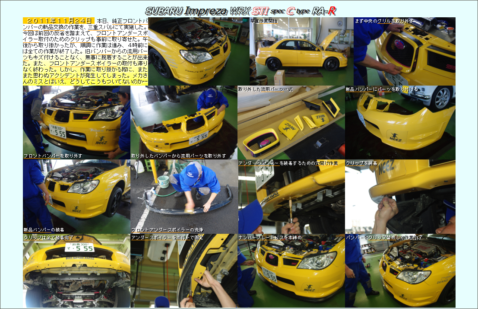Click the フロントバンパーを取り外す caption link

[x=53, y=156]
